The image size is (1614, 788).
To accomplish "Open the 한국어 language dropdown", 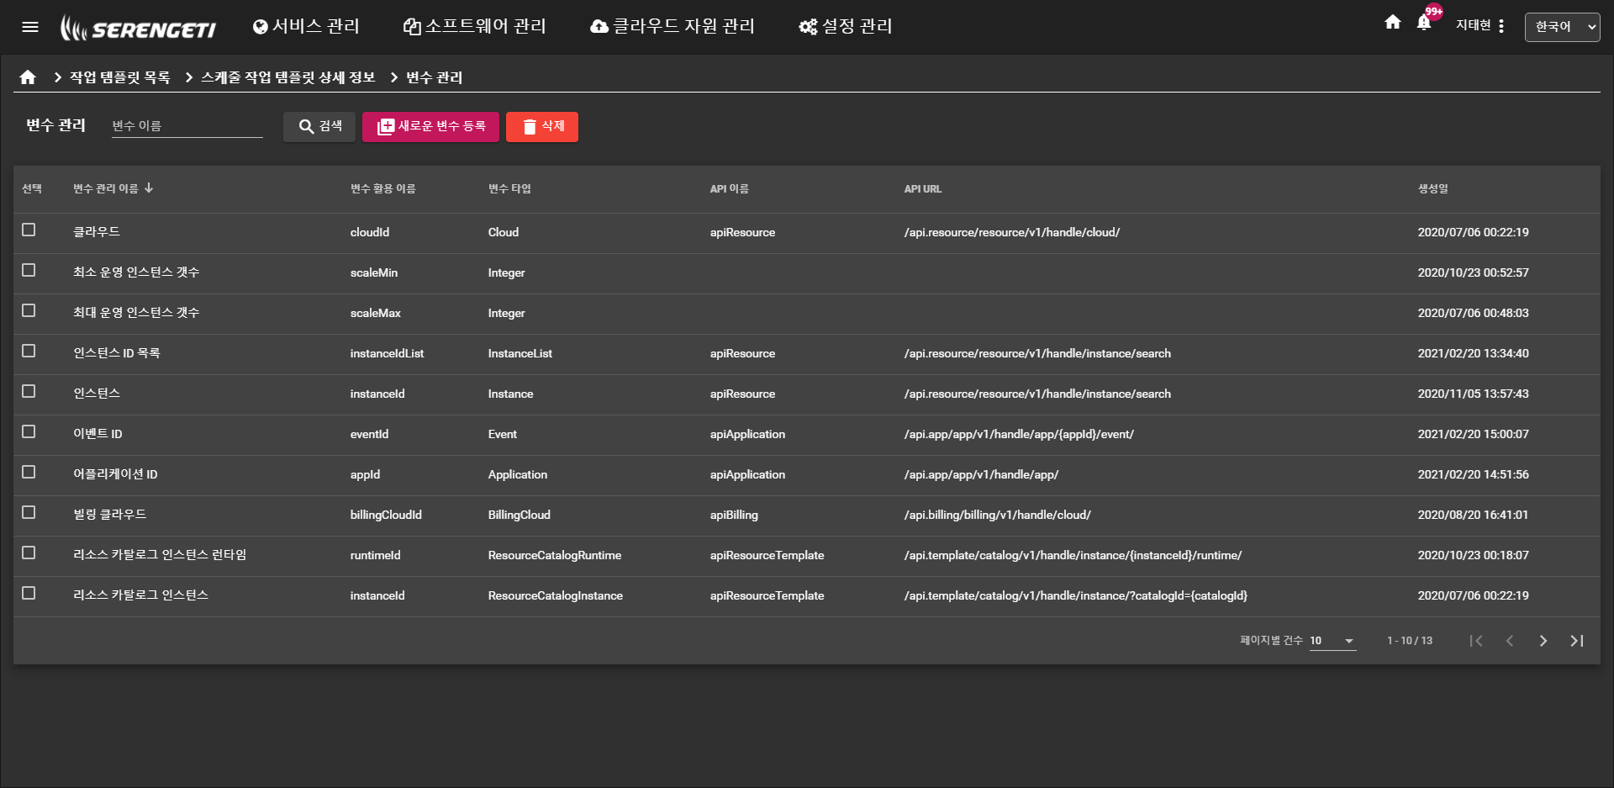I will pos(1562,27).
